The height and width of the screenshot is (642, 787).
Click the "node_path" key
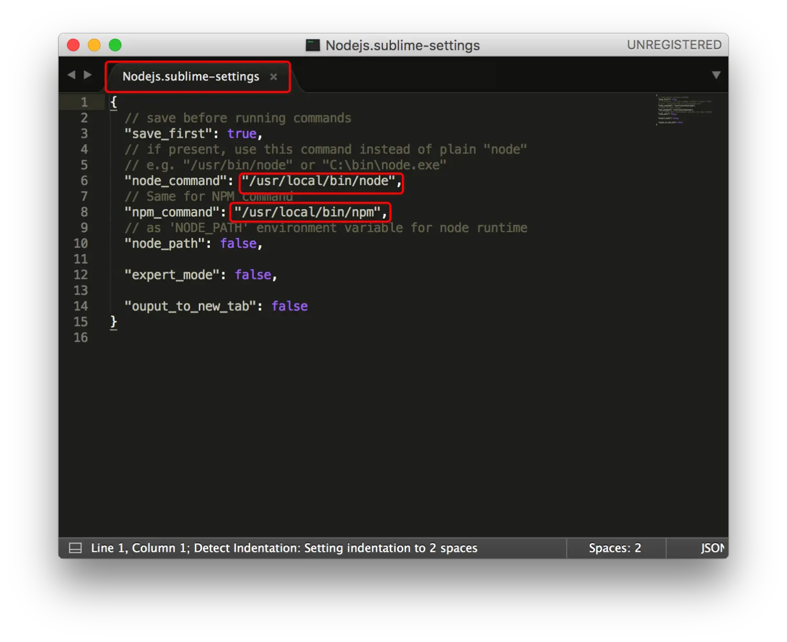[x=164, y=244]
